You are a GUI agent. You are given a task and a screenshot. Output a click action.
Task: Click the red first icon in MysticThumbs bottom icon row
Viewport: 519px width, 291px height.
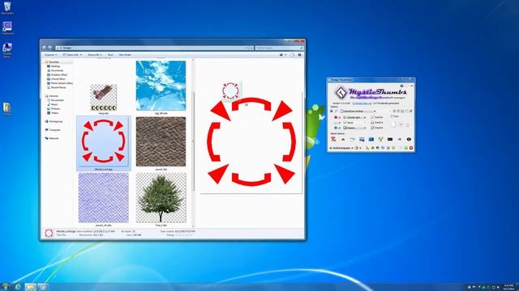[x=333, y=139]
